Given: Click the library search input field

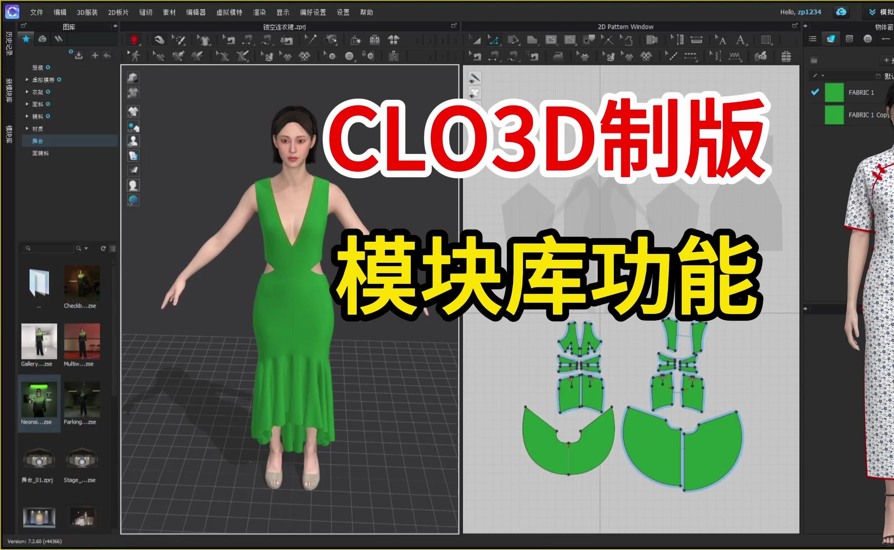Looking at the screenshot, I should pos(47,248).
